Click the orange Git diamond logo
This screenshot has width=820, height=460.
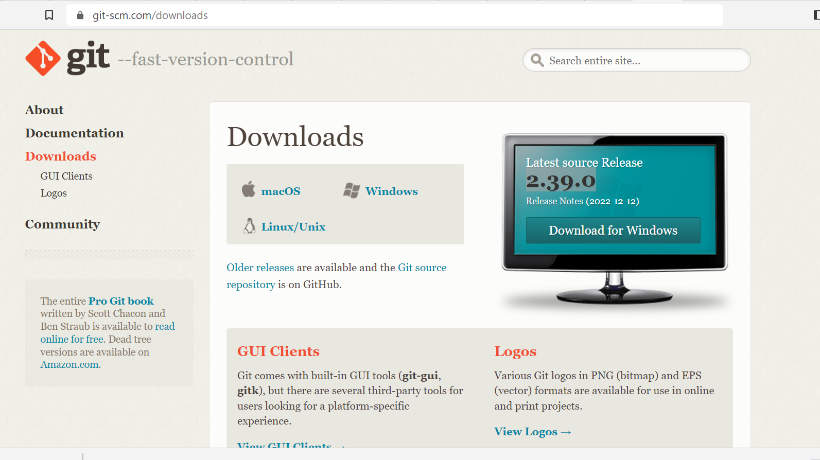[x=43, y=58]
